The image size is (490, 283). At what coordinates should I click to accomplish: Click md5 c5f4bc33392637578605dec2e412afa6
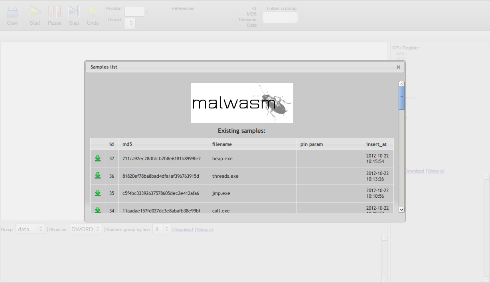[161, 193]
